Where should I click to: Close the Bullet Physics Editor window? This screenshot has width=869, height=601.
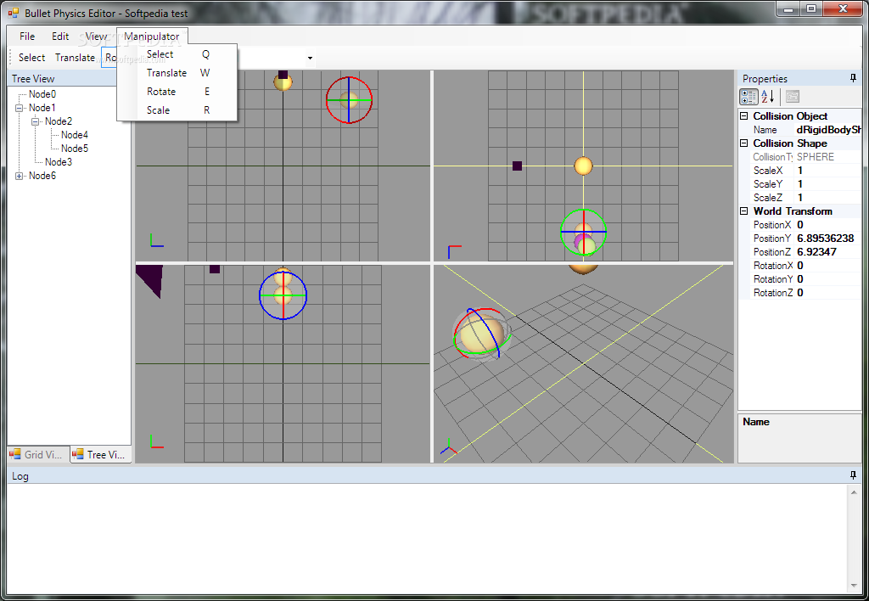click(843, 9)
